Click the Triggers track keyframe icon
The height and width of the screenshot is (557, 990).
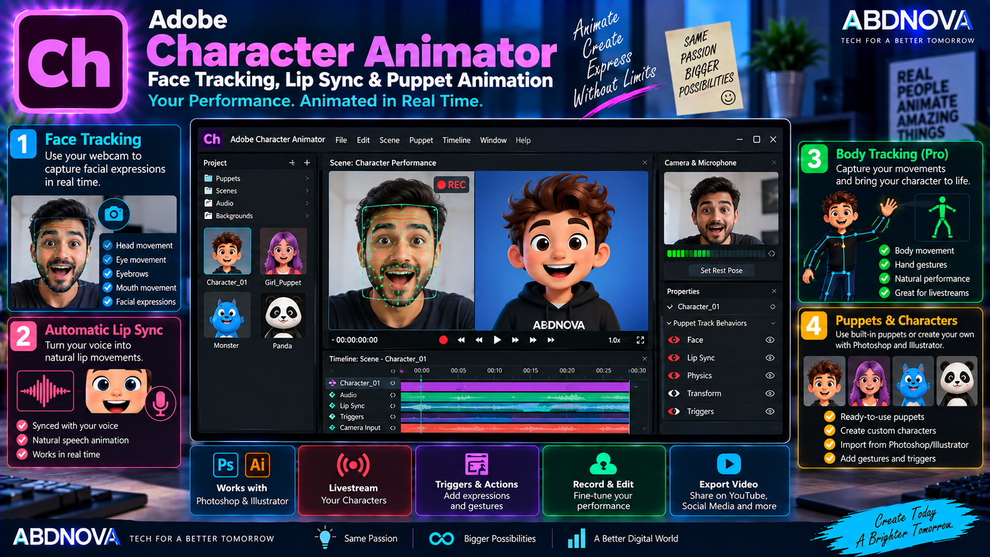[332, 417]
